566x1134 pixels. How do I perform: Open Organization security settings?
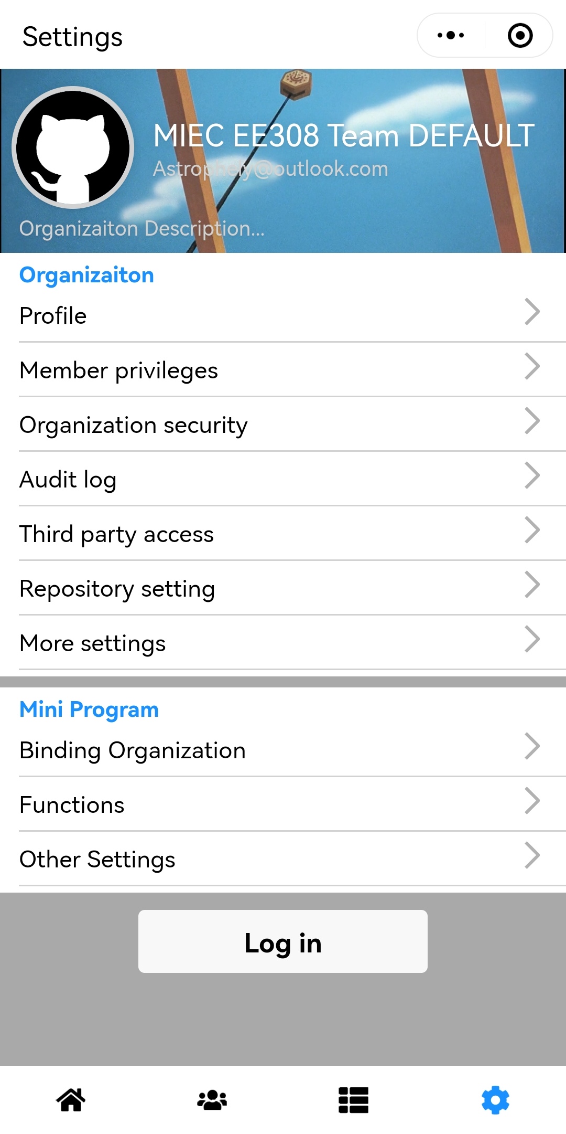click(134, 425)
